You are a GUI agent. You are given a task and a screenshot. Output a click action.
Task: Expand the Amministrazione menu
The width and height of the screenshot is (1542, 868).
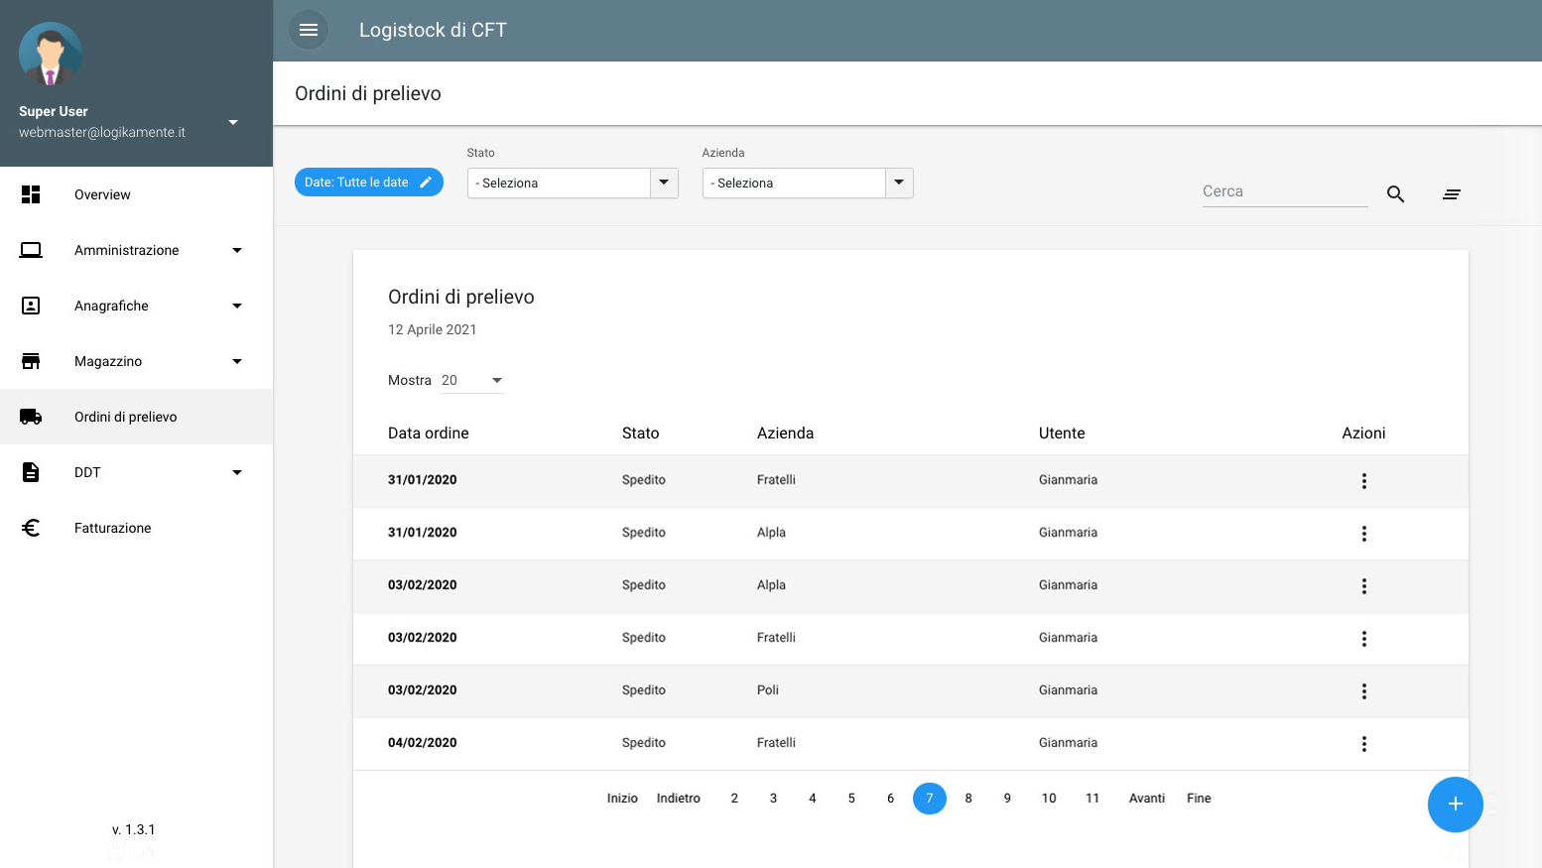[x=137, y=250]
